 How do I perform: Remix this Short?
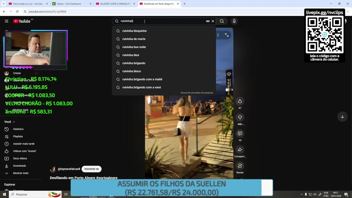(x=240, y=166)
